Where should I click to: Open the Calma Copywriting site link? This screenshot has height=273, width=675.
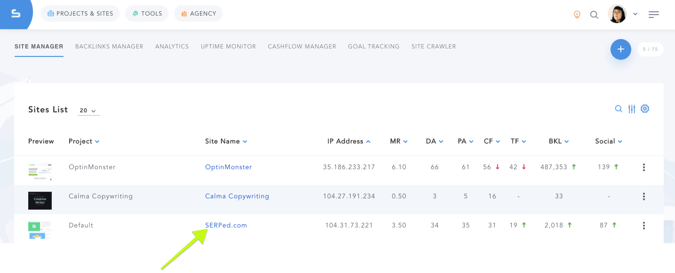237,196
